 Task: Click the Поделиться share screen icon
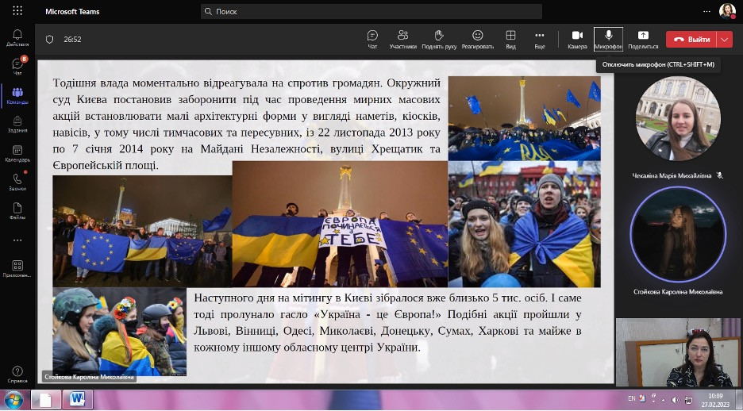click(643, 38)
